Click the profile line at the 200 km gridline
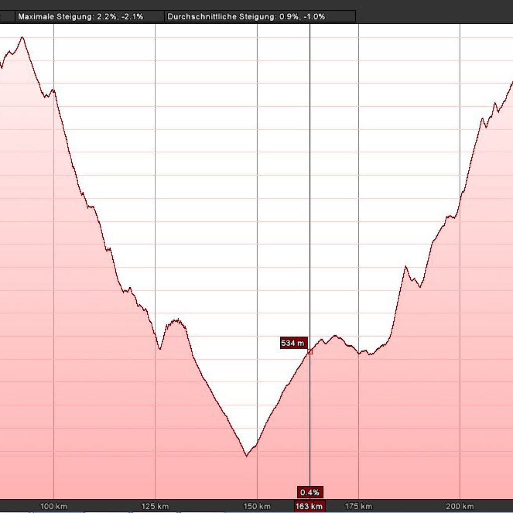Viewport: 513px width, 513px height. 460,199
